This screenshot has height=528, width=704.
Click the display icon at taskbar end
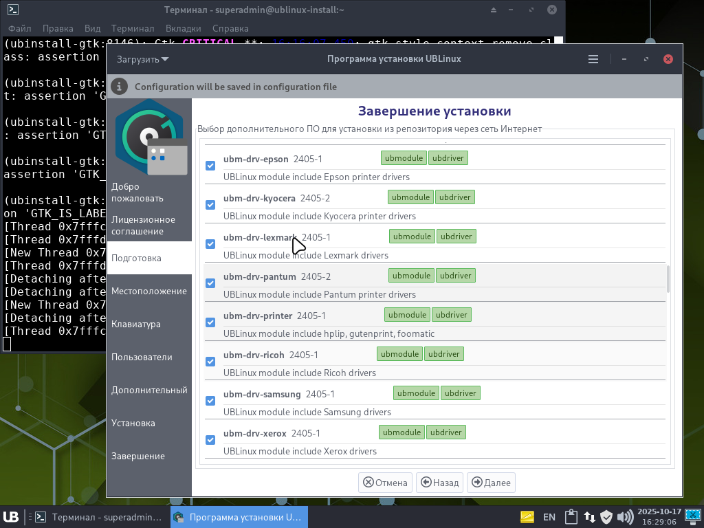tap(693, 515)
